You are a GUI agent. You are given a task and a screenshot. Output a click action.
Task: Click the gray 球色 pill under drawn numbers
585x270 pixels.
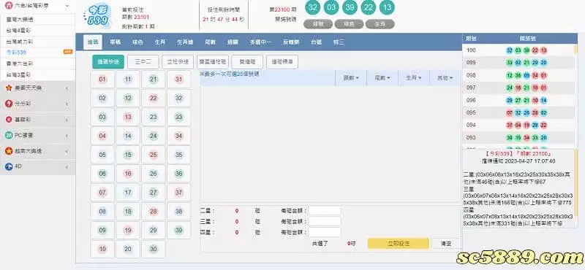point(349,24)
